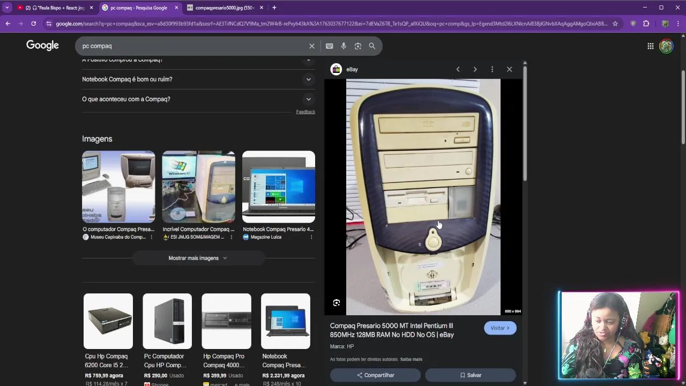Click the preview panel scrollbar
Screen dimensions: 686x386
click(x=525, y=123)
